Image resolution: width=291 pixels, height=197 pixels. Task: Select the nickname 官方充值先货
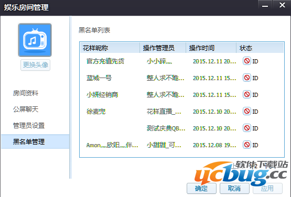[x=105, y=61]
